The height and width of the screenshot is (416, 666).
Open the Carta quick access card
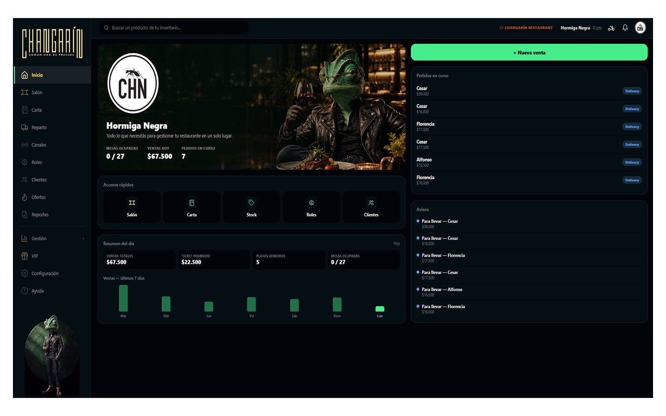point(191,207)
